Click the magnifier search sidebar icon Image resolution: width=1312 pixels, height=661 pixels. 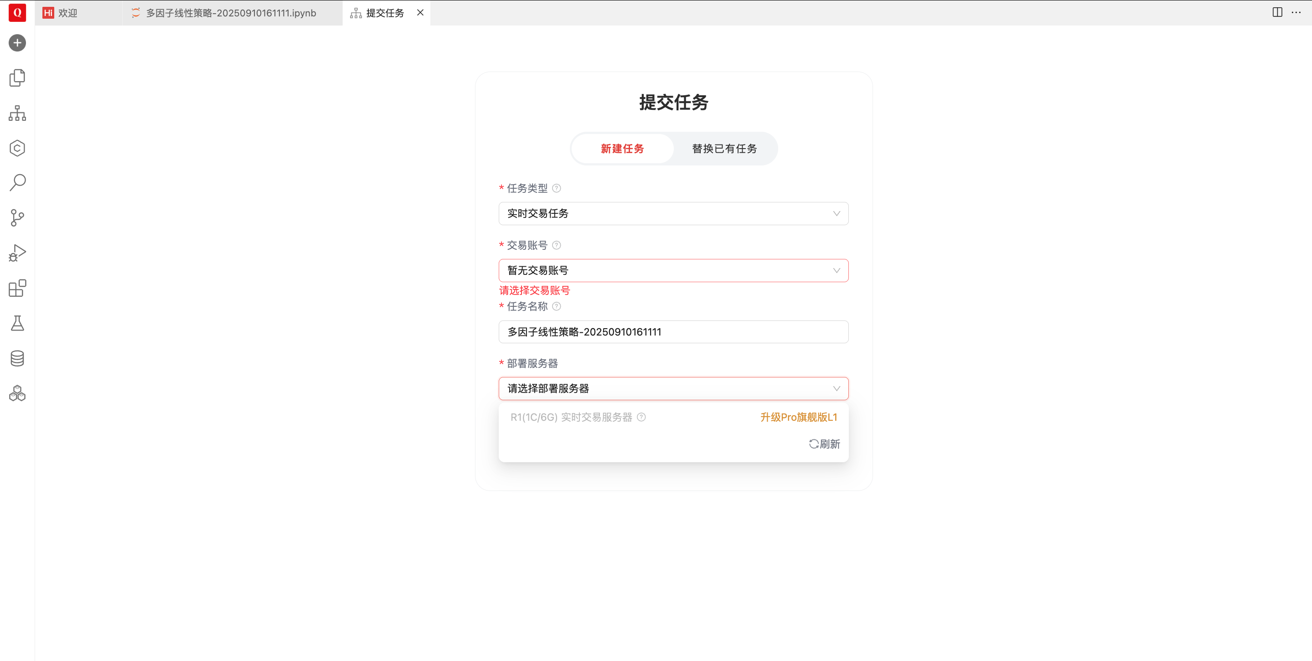(17, 183)
